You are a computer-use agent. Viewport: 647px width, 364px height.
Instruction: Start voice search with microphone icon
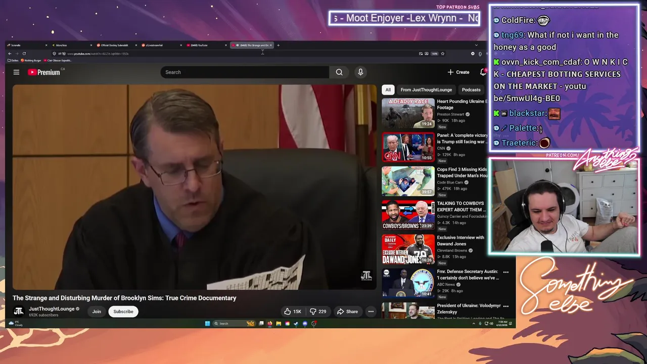click(360, 72)
